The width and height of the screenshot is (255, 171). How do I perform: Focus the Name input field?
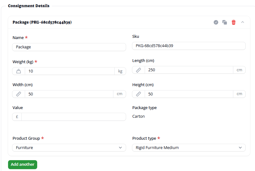pos(69,47)
